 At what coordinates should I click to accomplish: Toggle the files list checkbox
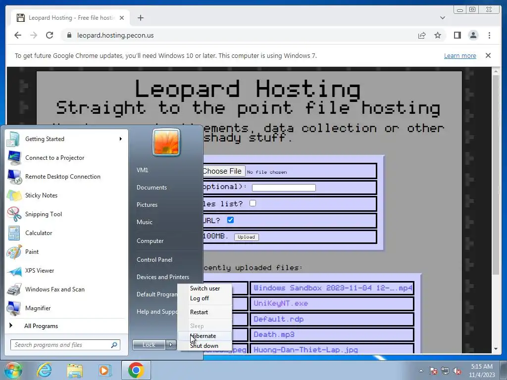253,203
